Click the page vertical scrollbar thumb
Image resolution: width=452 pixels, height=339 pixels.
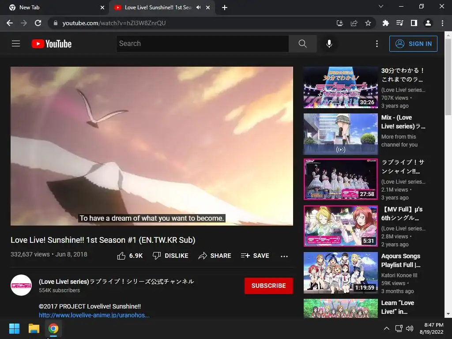(x=448, y=77)
